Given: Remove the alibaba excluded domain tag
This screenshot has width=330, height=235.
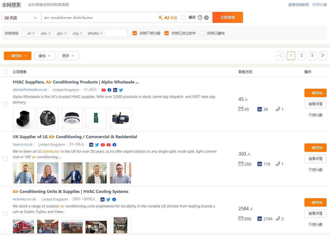Looking at the screenshot, I should (101, 33).
